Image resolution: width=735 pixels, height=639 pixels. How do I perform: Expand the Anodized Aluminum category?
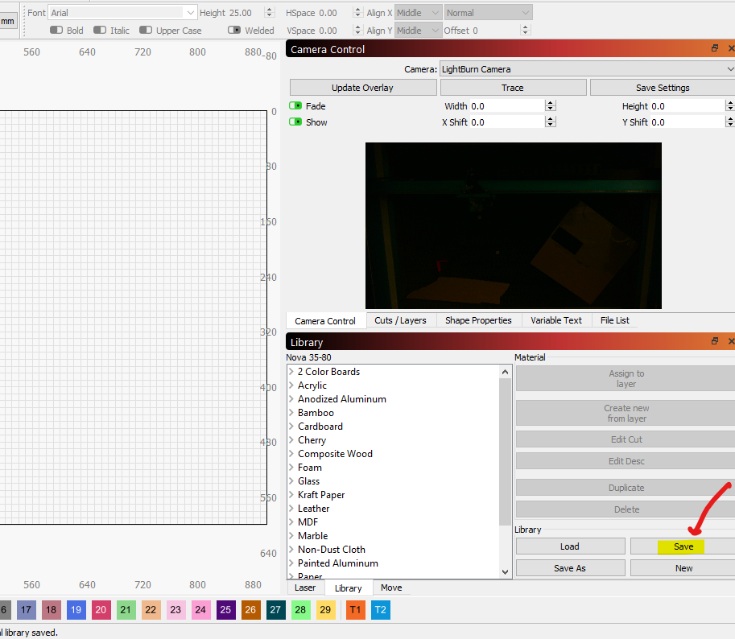click(x=291, y=398)
